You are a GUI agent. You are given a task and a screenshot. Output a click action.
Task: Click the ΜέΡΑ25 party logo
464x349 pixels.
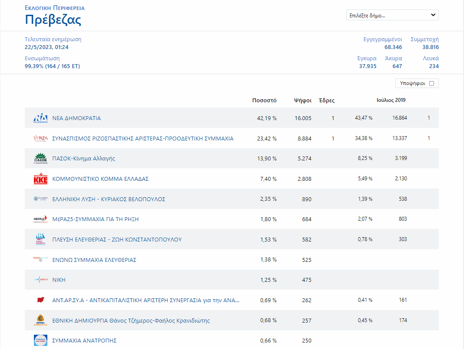pyautogui.click(x=40, y=219)
